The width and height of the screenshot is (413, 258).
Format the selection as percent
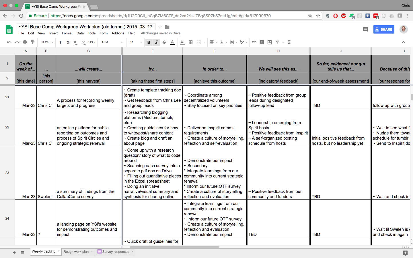click(x=68, y=42)
